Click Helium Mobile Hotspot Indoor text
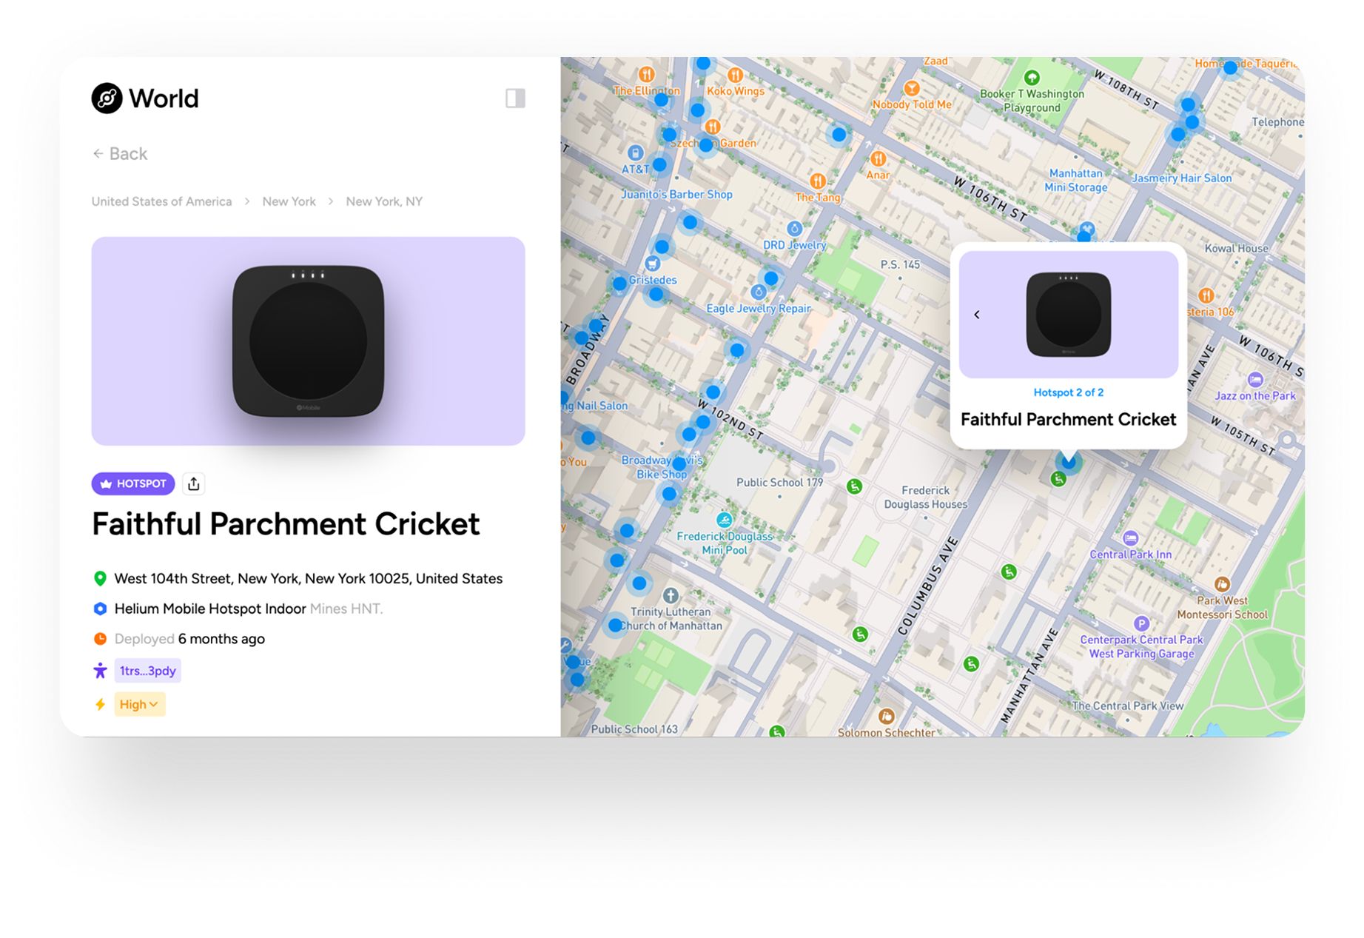The width and height of the screenshot is (1364, 938). click(210, 609)
